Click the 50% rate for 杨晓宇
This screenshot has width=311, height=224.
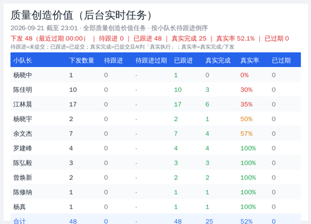246,119
